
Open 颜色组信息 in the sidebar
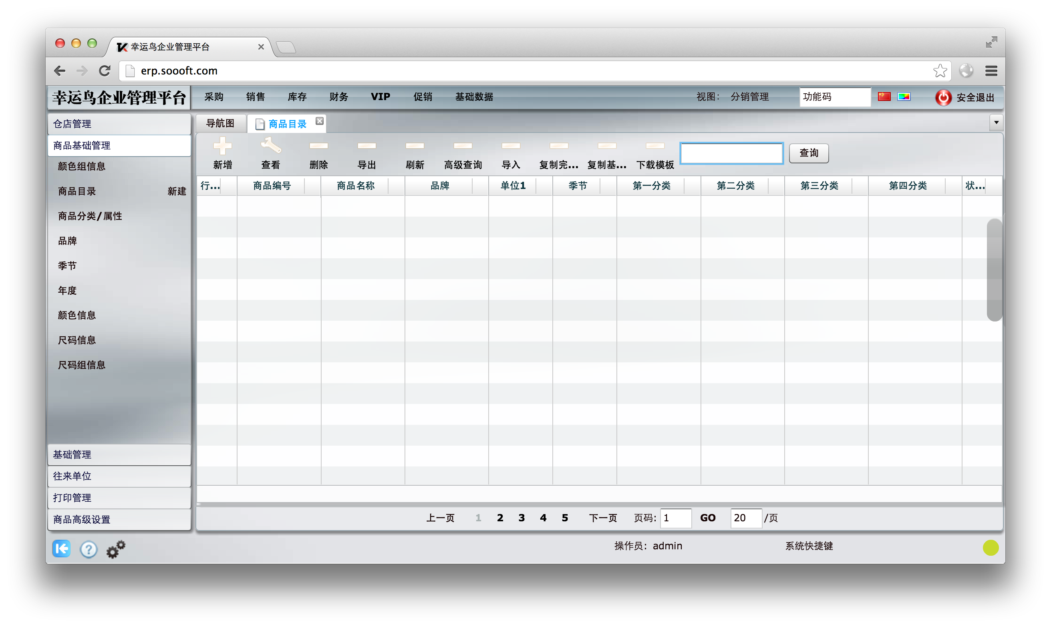click(82, 166)
